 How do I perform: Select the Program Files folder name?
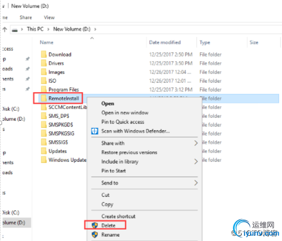pyautogui.click(x=64, y=90)
